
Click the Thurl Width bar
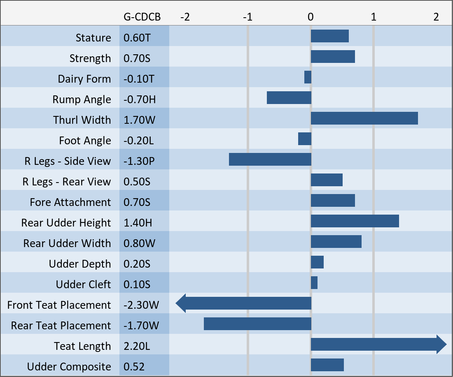(x=364, y=118)
